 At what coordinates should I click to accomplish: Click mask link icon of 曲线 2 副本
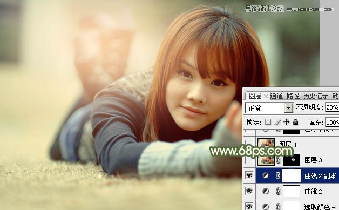pyautogui.click(x=278, y=175)
